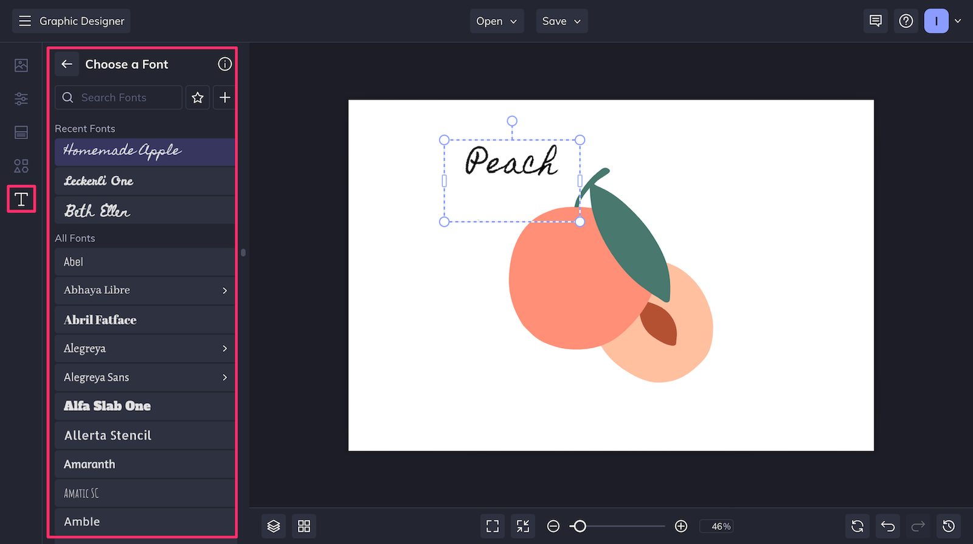Open the Open dropdown menu
The width and height of the screenshot is (973, 544).
[x=497, y=21]
